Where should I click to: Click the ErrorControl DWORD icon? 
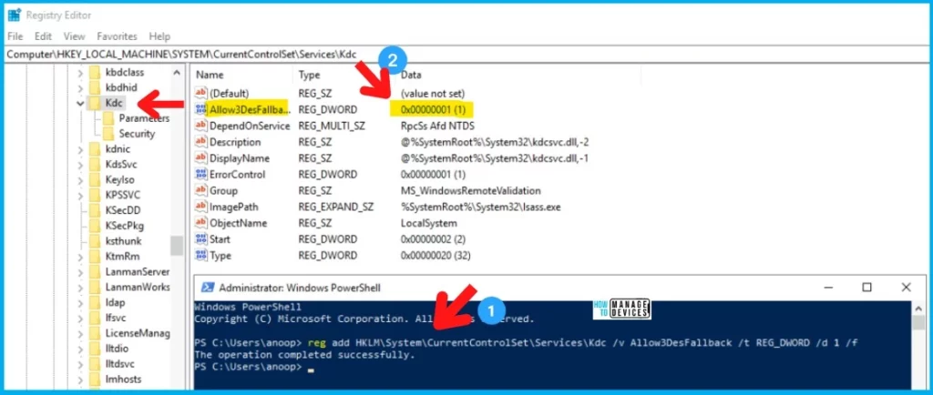coord(201,175)
